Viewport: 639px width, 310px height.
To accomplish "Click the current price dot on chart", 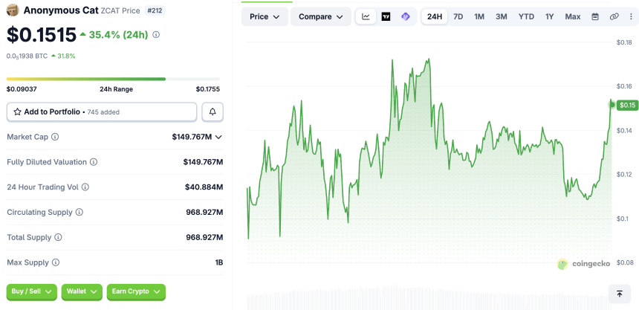I will tap(612, 105).
